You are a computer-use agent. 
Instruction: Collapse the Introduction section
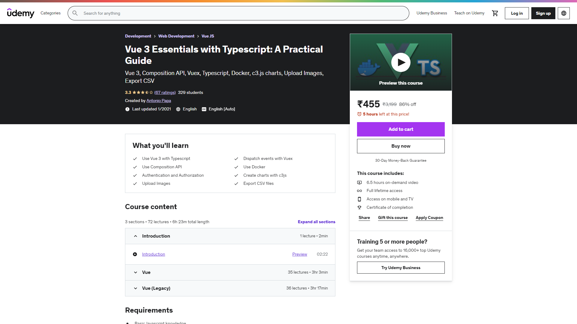coord(230,236)
